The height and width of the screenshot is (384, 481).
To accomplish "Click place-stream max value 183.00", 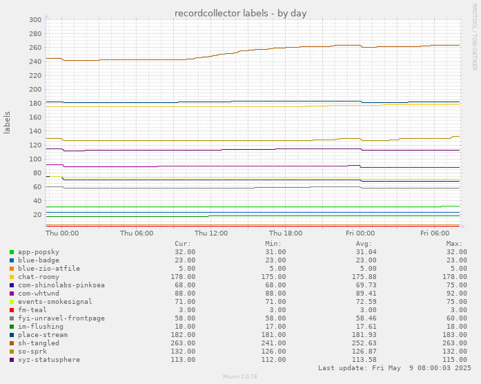I will click(455, 335).
